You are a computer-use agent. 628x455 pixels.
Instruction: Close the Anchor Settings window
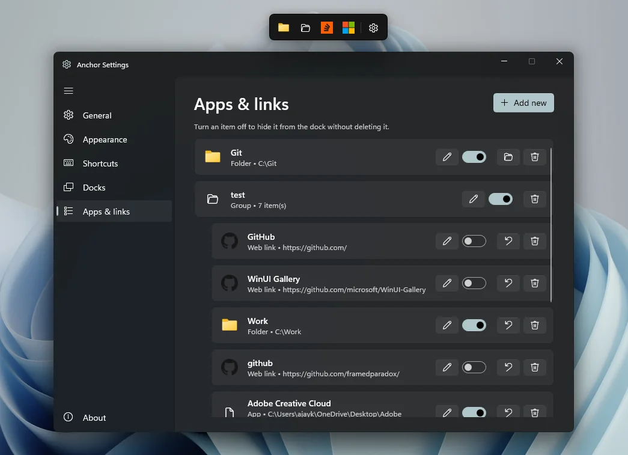pos(559,61)
